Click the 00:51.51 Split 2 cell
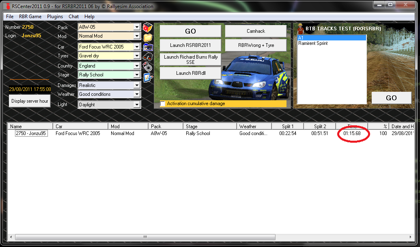The width and height of the screenshot is (420, 247). coord(319,133)
